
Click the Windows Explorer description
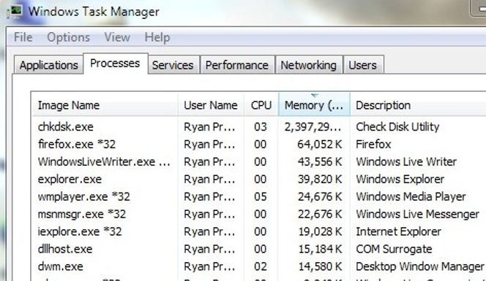[x=400, y=180]
